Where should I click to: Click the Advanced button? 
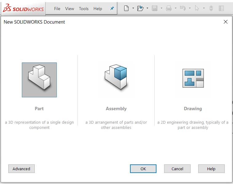(22, 169)
